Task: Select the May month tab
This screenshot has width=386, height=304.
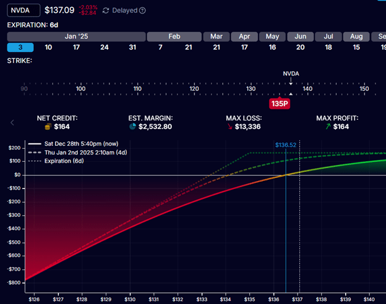Action: click(x=272, y=36)
